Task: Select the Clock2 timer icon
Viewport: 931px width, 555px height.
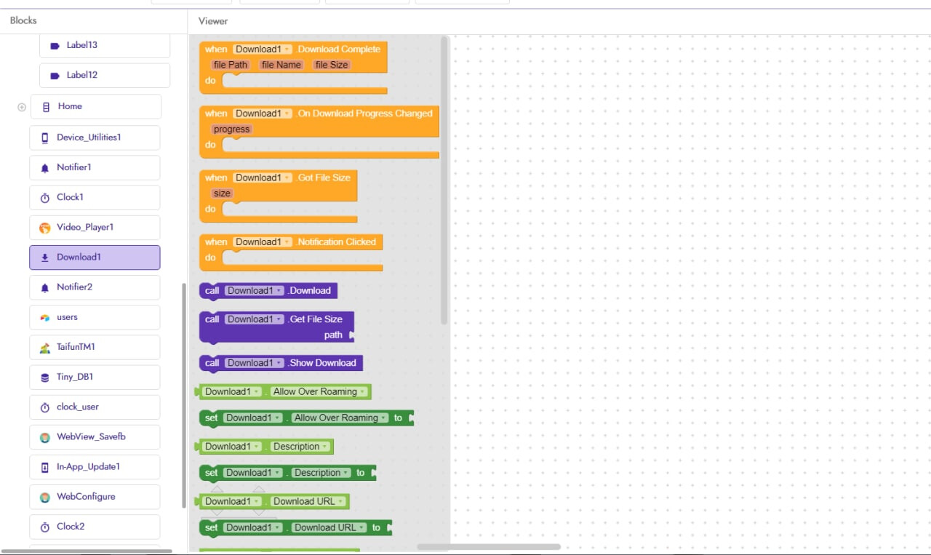Action: (x=45, y=527)
